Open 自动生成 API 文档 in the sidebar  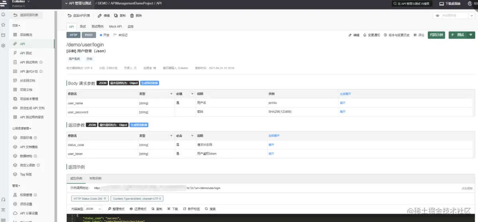[x=32, y=108]
